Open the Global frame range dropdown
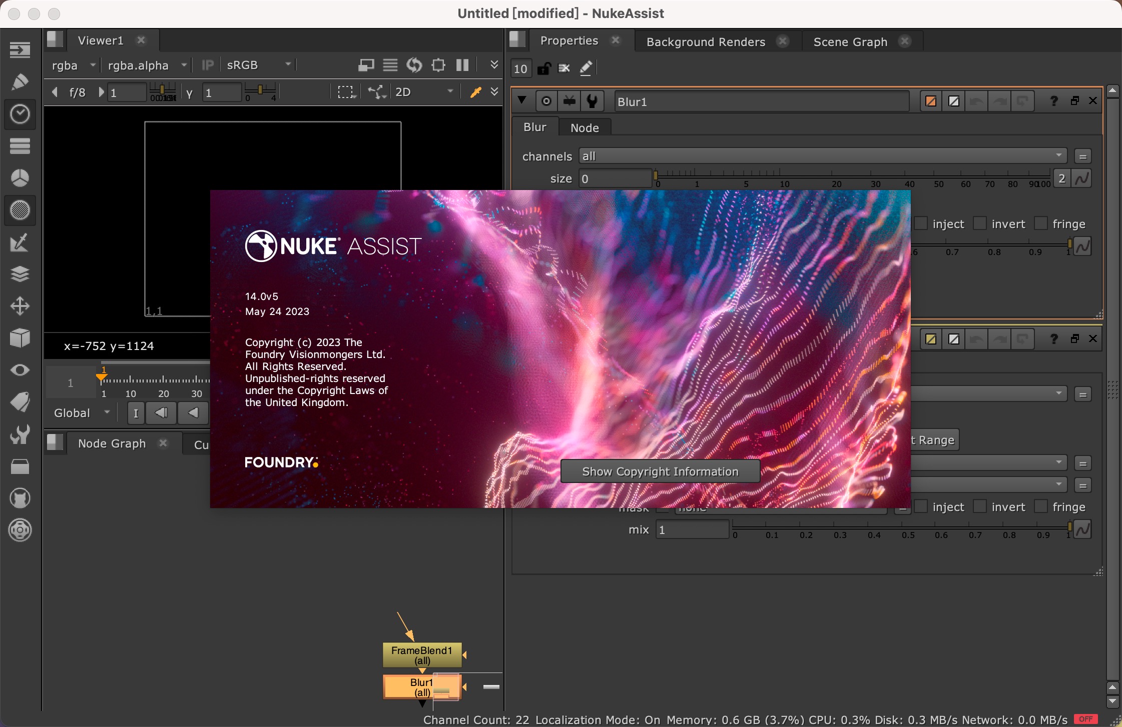Viewport: 1122px width, 727px height. 81,413
